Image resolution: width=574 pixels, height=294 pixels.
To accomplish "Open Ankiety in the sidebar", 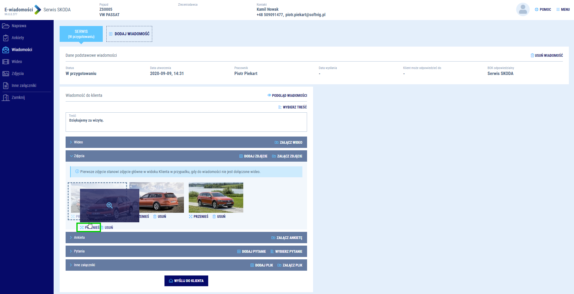I will [x=18, y=38].
